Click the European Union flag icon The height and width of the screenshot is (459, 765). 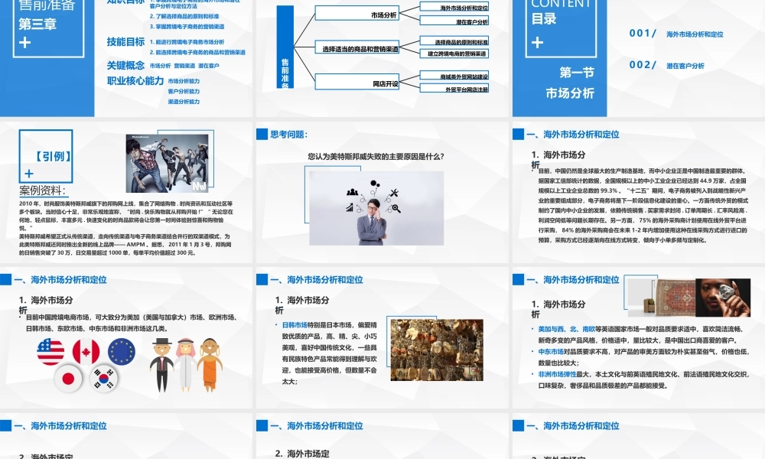pos(121,351)
